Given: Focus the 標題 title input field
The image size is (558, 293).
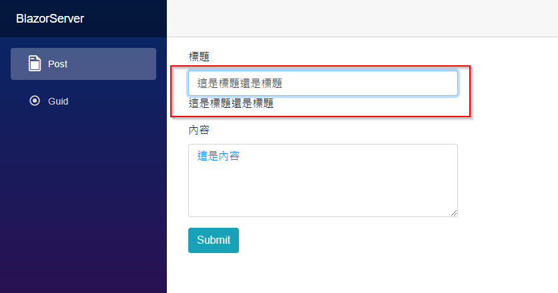Looking at the screenshot, I should click(323, 83).
